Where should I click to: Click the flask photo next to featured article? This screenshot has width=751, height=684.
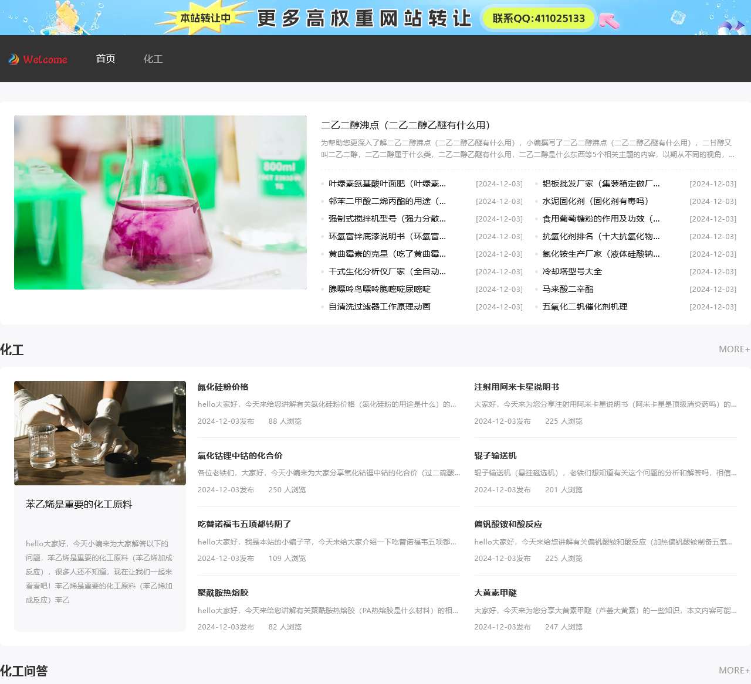[x=160, y=202]
